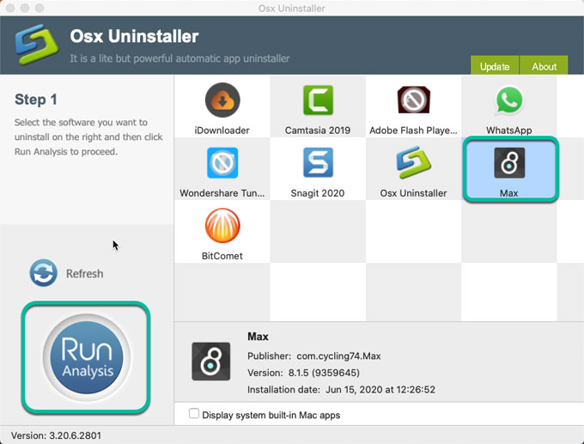
Task: Select the iDownloader app icon
Action: click(222, 100)
